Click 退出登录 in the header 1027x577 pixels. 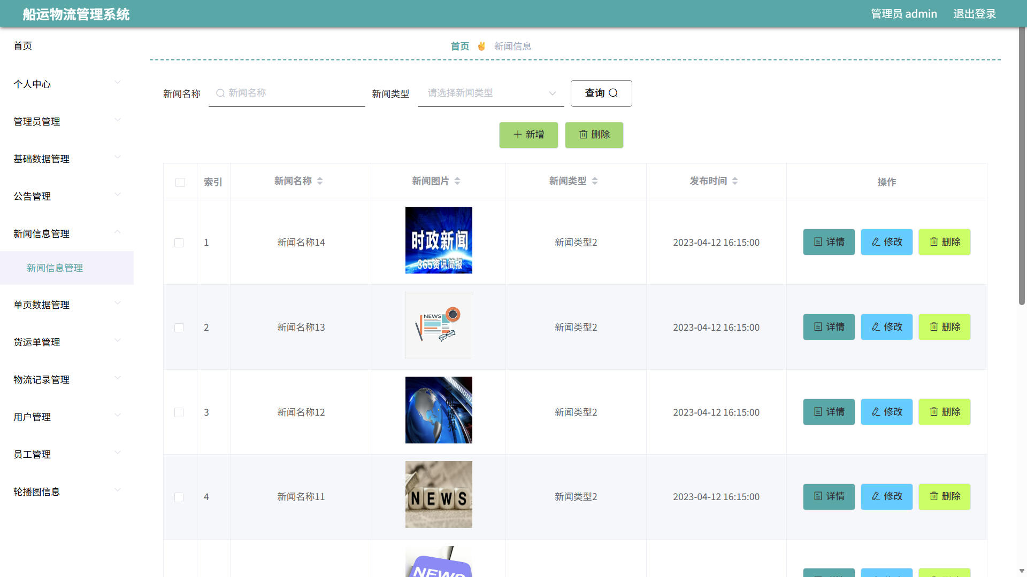pos(975,14)
